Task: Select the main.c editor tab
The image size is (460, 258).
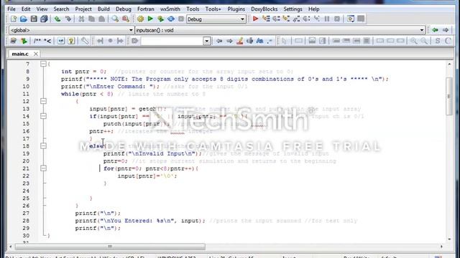Action: (x=20, y=54)
